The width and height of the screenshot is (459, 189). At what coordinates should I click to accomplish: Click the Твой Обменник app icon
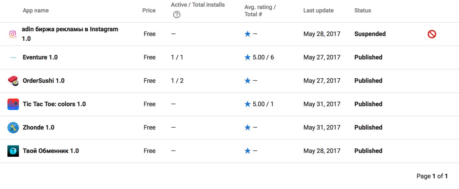pos(13,151)
